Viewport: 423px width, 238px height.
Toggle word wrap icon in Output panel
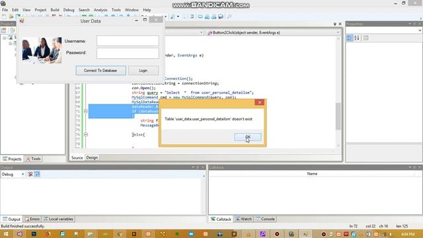coord(37,175)
